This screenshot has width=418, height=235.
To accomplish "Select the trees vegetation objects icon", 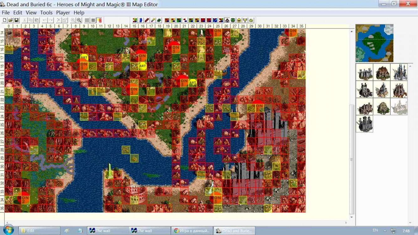I will (159, 20).
